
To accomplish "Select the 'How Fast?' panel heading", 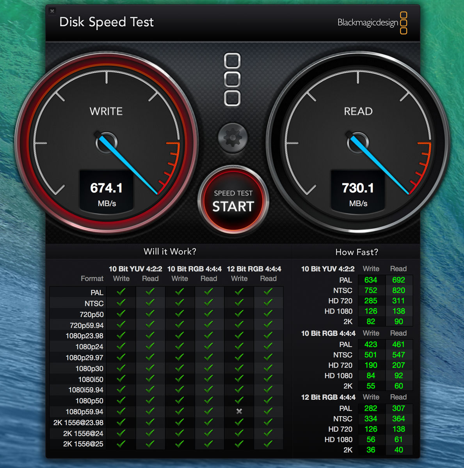I will 357,252.
